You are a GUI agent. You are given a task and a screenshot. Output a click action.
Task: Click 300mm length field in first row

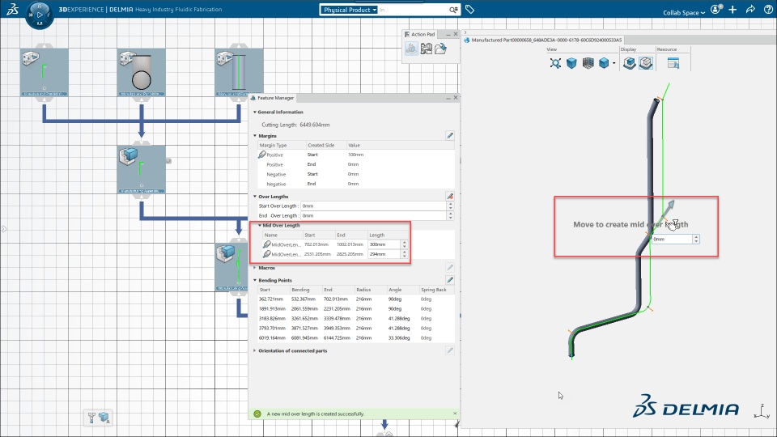[x=384, y=244]
